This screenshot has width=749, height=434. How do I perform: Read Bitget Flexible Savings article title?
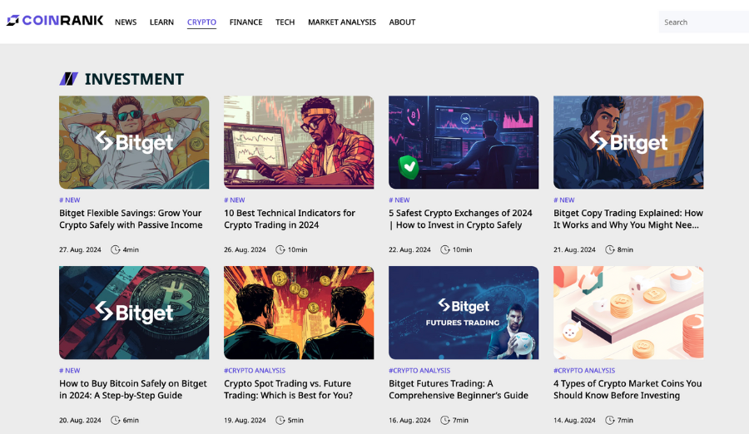point(131,219)
